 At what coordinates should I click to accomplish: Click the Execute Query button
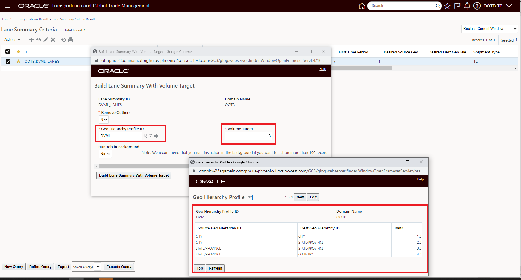119,267
